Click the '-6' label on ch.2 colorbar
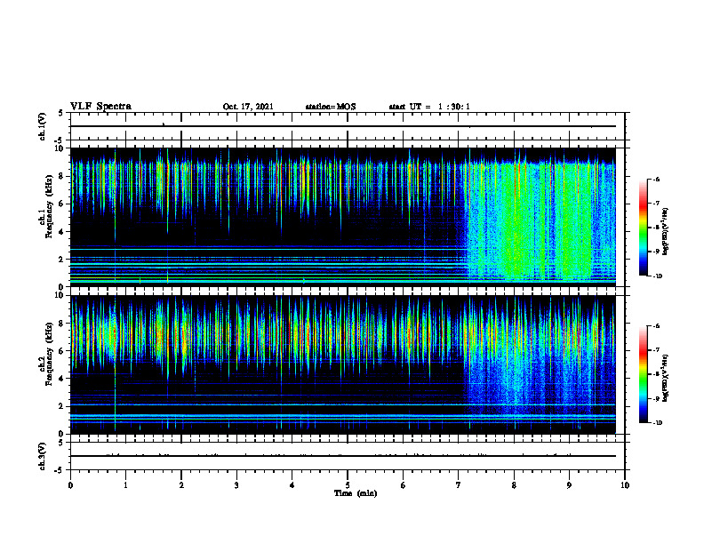The image size is (704, 544). (x=656, y=326)
